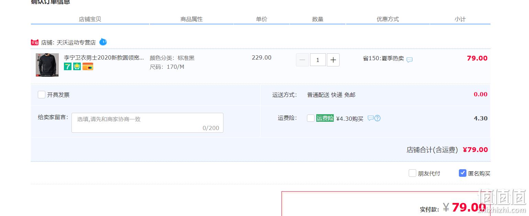Click the 运送方式 label

tap(285, 95)
